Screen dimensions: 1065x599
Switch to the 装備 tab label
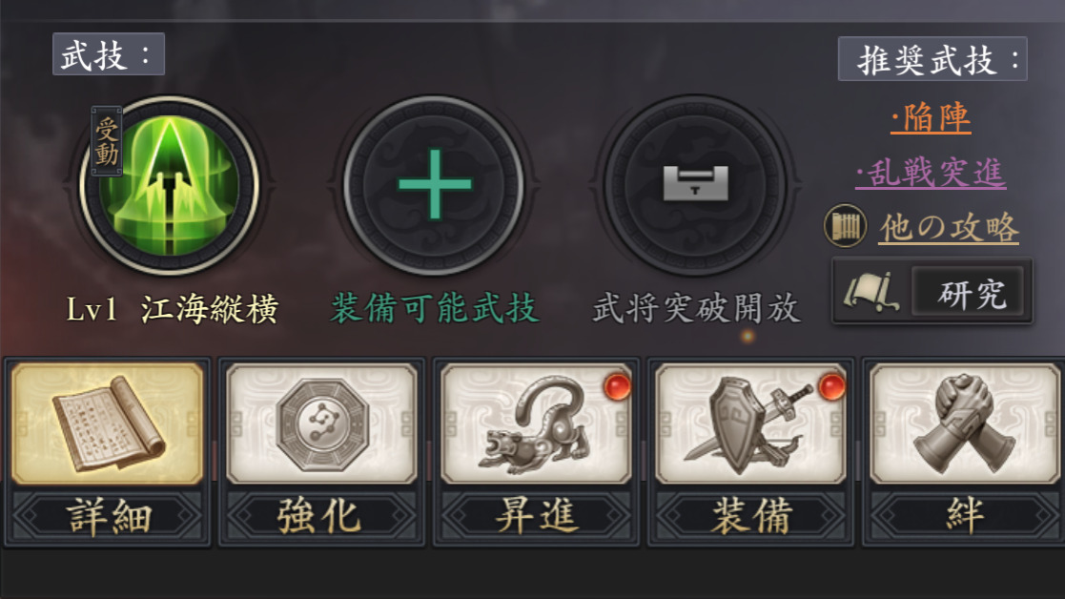pyautogui.click(x=750, y=516)
